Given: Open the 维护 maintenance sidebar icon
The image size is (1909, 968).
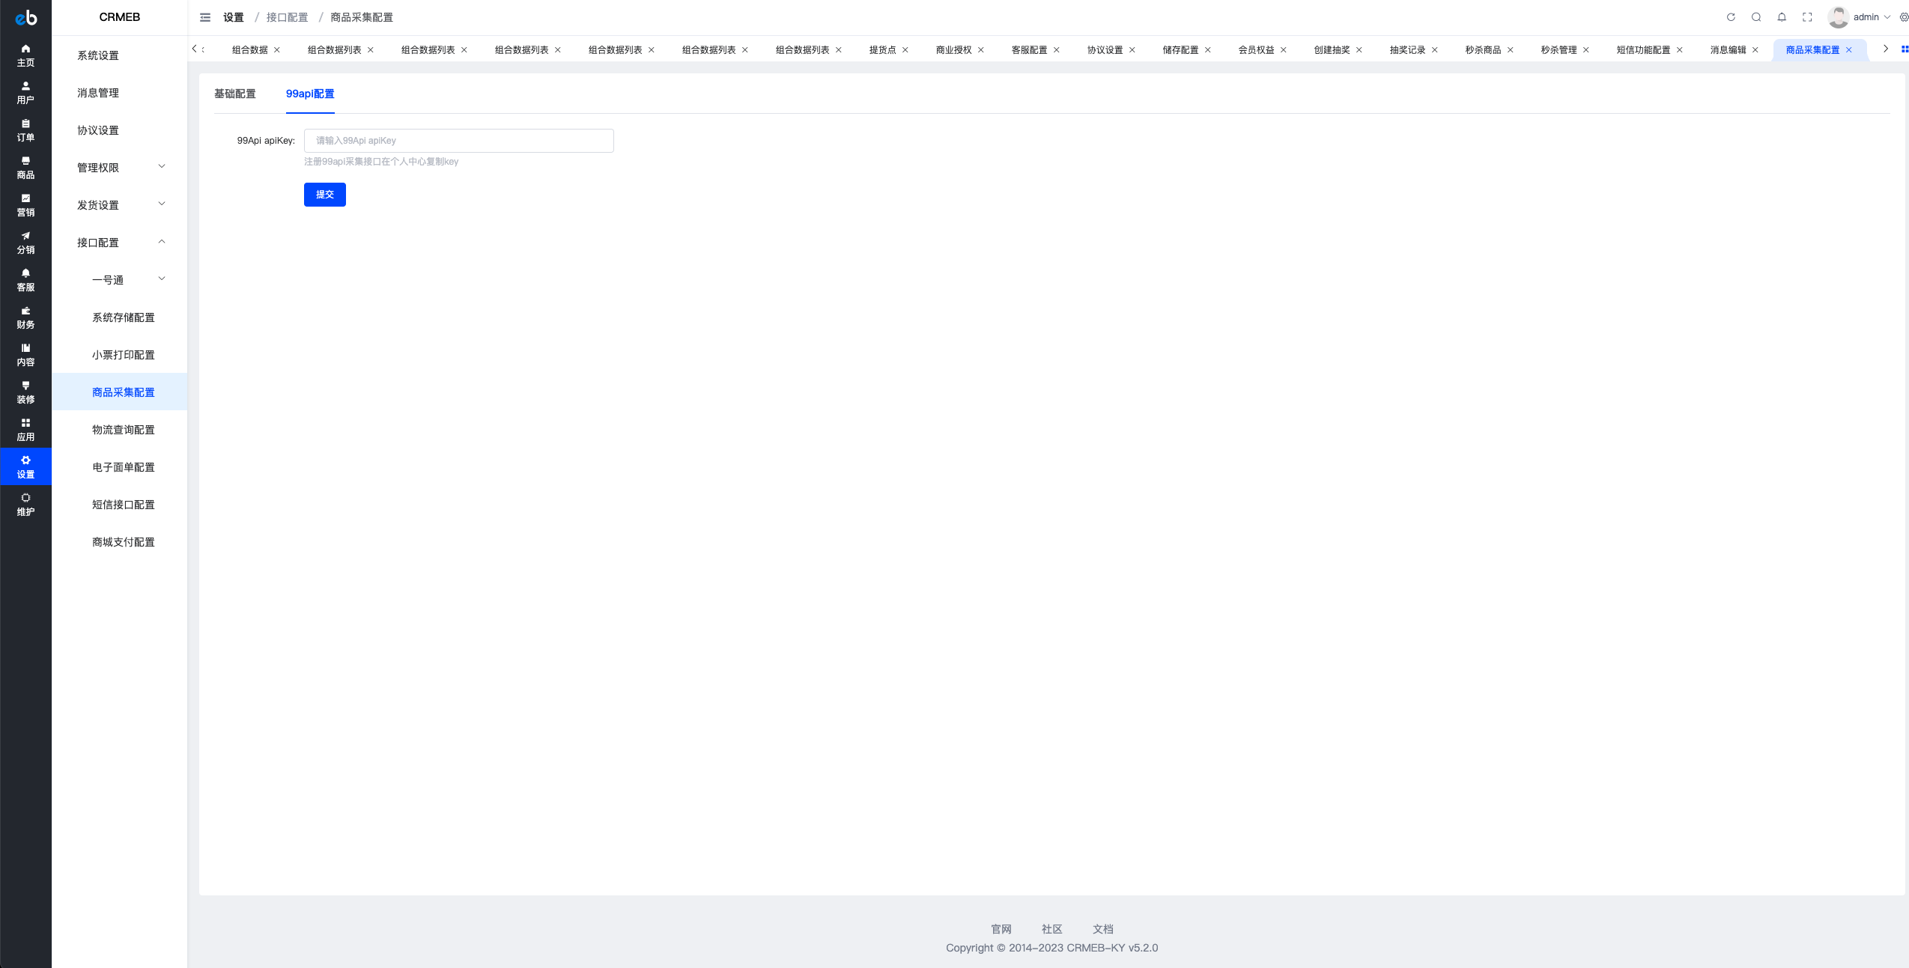Looking at the screenshot, I should coord(25,505).
